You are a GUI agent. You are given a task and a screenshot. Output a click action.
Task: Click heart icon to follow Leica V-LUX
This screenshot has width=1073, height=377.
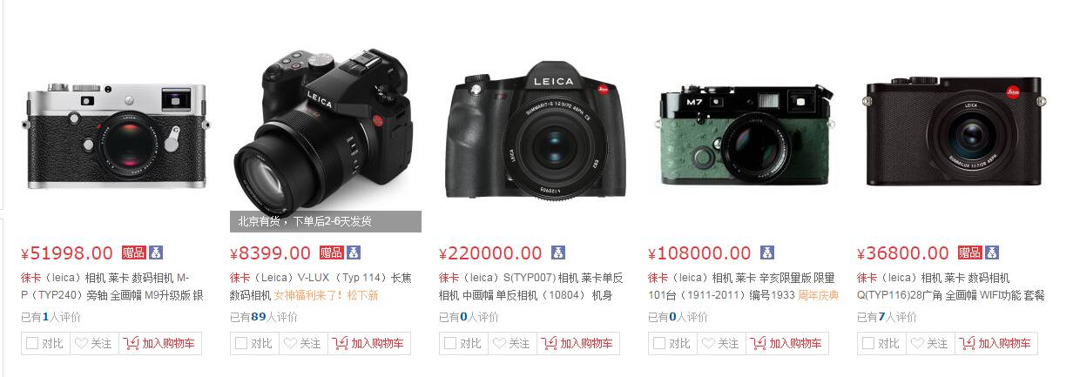(x=290, y=343)
